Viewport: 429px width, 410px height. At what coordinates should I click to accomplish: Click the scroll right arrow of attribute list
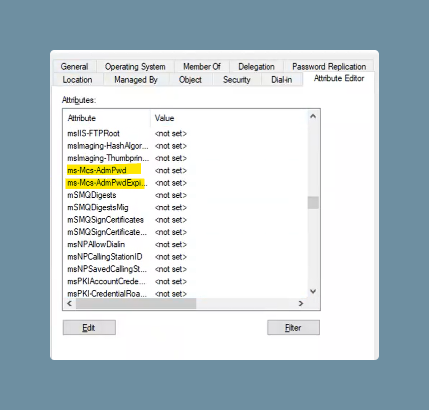(x=301, y=303)
